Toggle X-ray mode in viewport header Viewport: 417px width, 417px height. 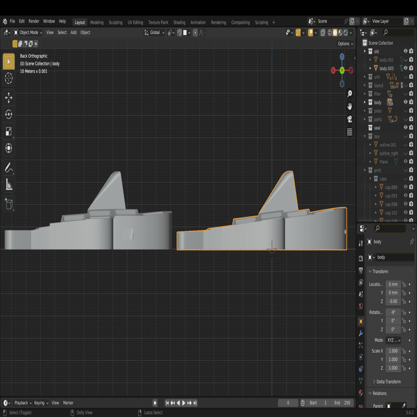(x=323, y=33)
